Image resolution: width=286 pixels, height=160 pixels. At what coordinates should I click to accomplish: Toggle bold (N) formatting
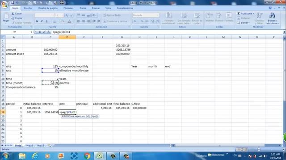[x=37, y=21]
